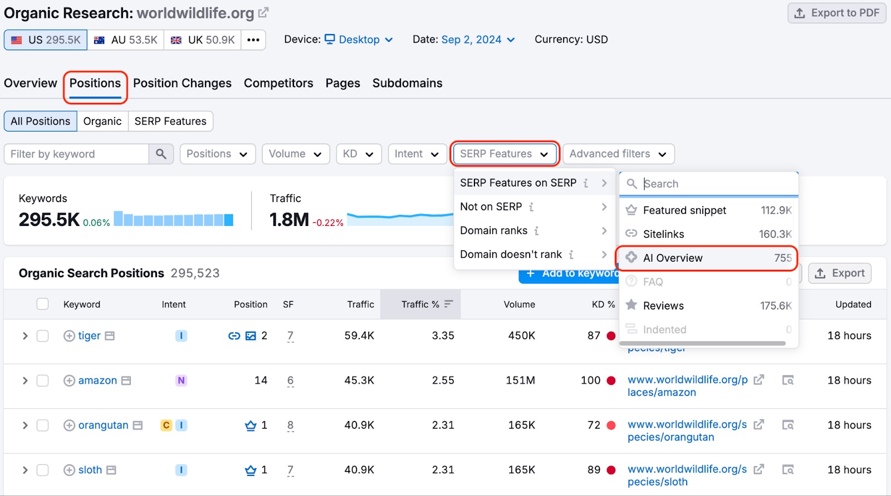The width and height of the screenshot is (891, 496).
Task: Click featured snippet crown icon in orangutan row
Action: [251, 425]
